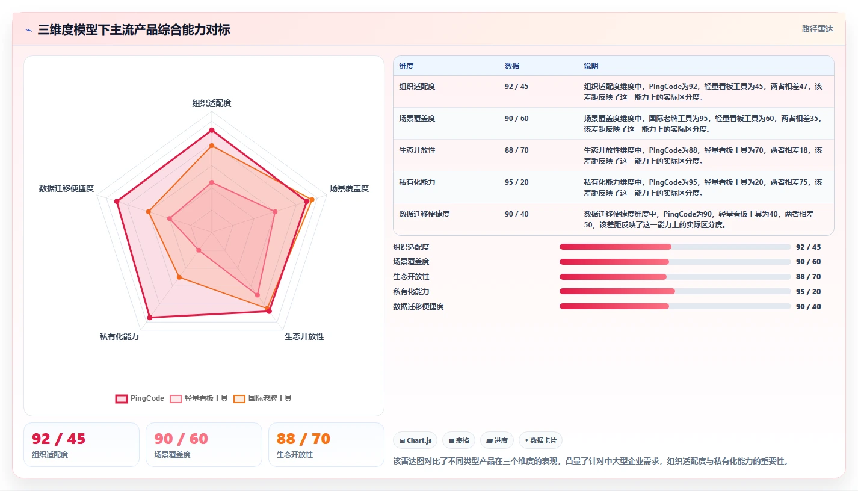Click 国际老牌工具's data point on the 组织适配度 axis

tap(212, 146)
